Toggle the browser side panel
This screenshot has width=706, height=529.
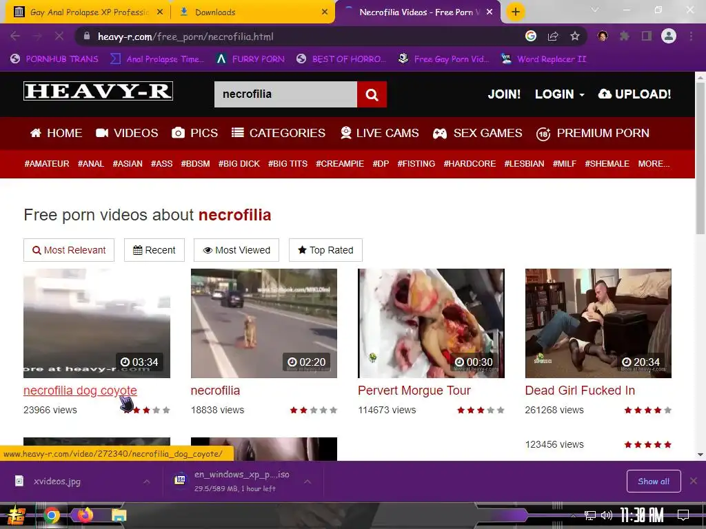click(x=647, y=37)
